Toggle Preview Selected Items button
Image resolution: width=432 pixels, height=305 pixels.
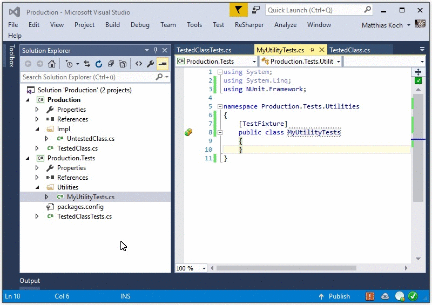click(163, 64)
